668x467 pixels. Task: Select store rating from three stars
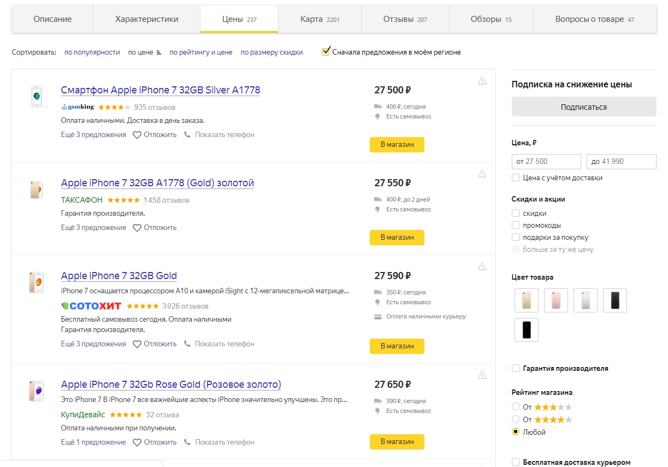(516, 406)
